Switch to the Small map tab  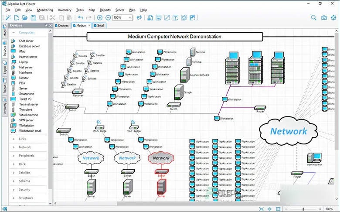tap(99, 26)
